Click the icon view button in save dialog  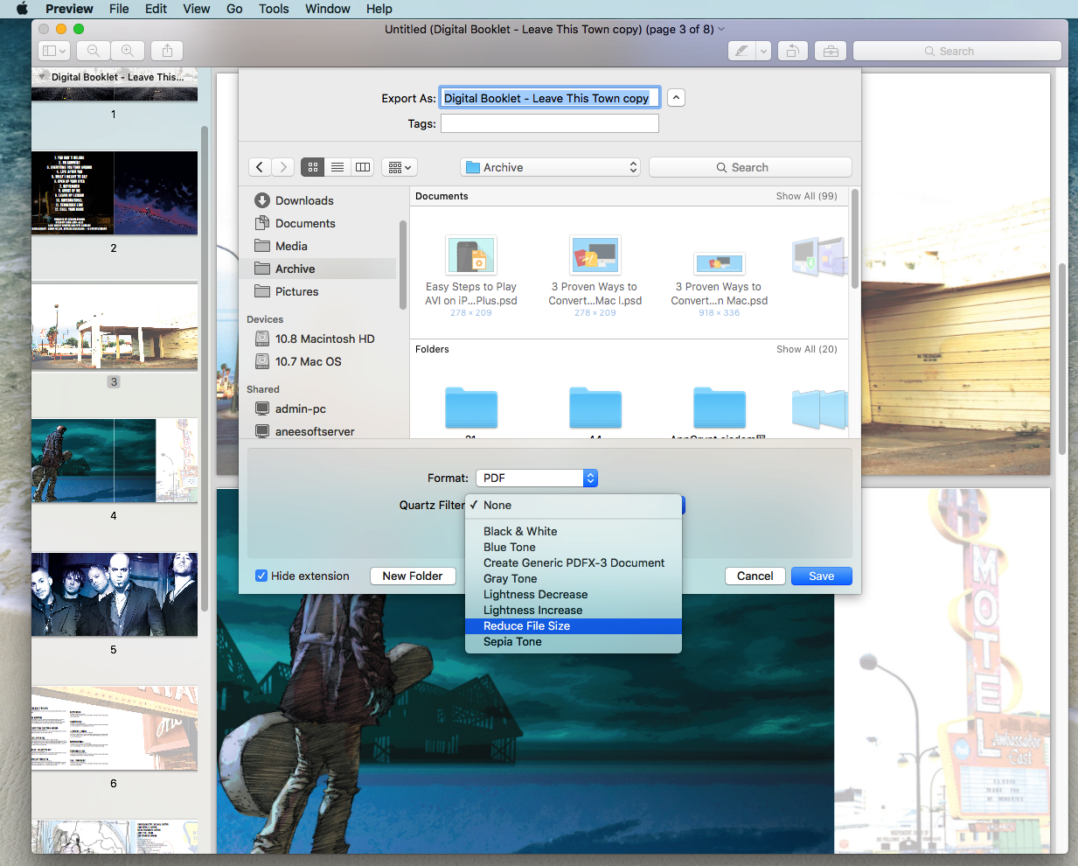click(x=313, y=167)
